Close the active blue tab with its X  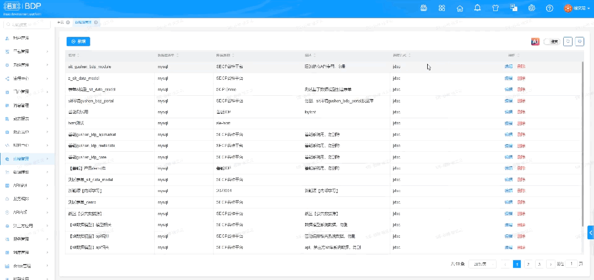pos(96,23)
